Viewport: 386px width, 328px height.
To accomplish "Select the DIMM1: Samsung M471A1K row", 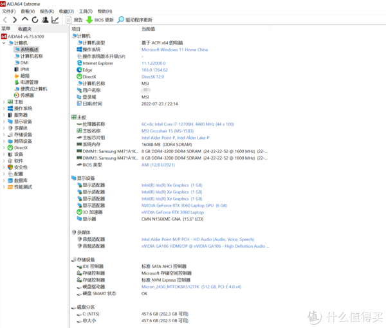I will pos(172,151).
